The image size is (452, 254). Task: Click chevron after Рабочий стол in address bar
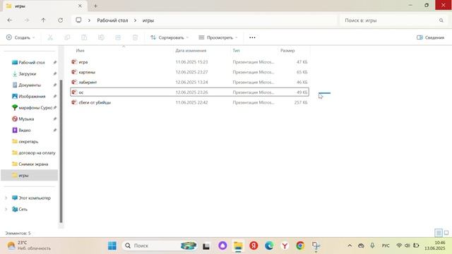(135, 20)
